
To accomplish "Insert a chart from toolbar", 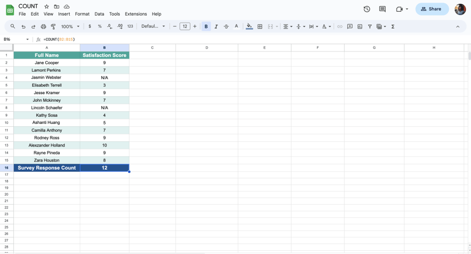I will click(360, 27).
